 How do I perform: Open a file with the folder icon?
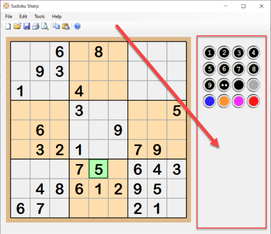(x=17, y=26)
